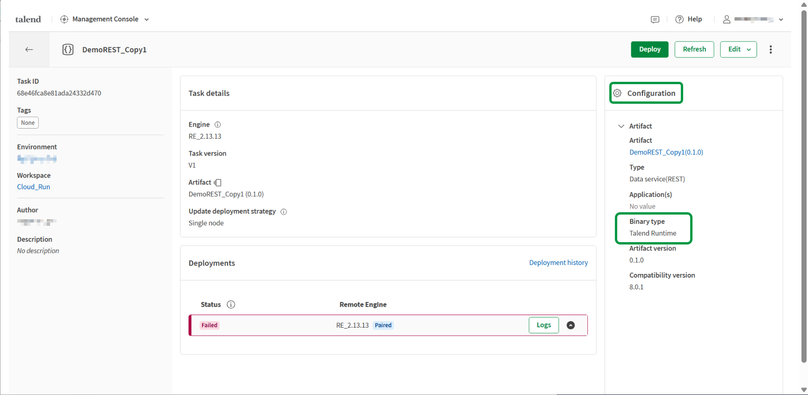Screen dimensions: 808x395
Task: Select the Task ID value 68e46fca8e81ada24332d470
Action: tap(59, 93)
